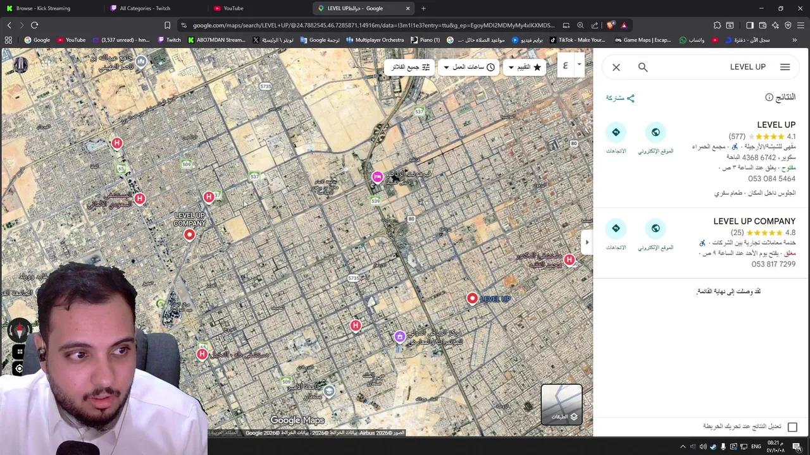Open a new browser tab
The image size is (810, 455).
[423, 8]
